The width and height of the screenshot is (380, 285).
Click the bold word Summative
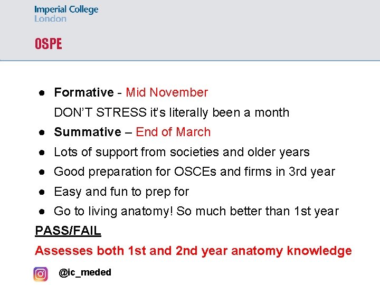click(x=88, y=132)
